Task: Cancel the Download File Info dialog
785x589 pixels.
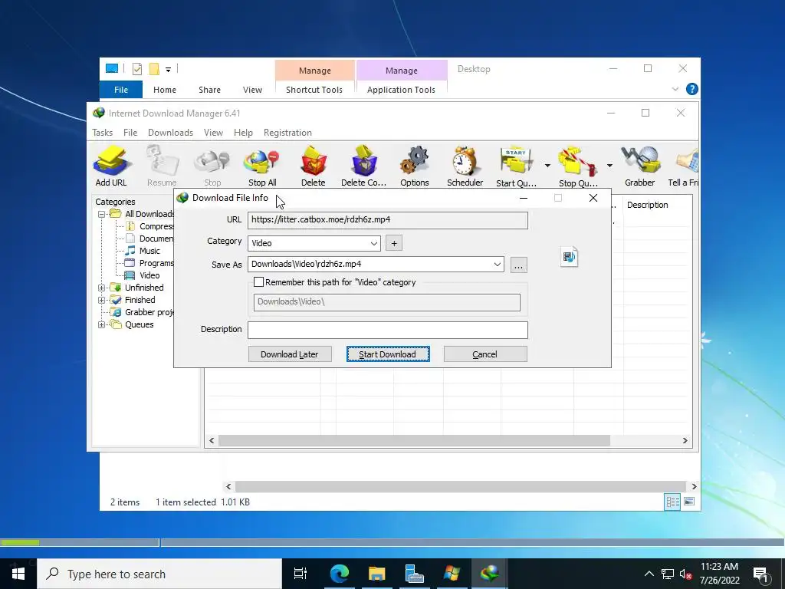Action: (484, 354)
